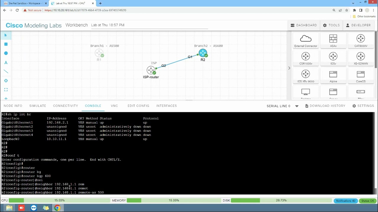Choose the rectangle annotation tool
378x212 pixels.
tap(6, 44)
